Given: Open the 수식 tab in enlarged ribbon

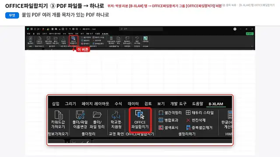Looking at the screenshot, I should pyautogui.click(x=118, y=104).
